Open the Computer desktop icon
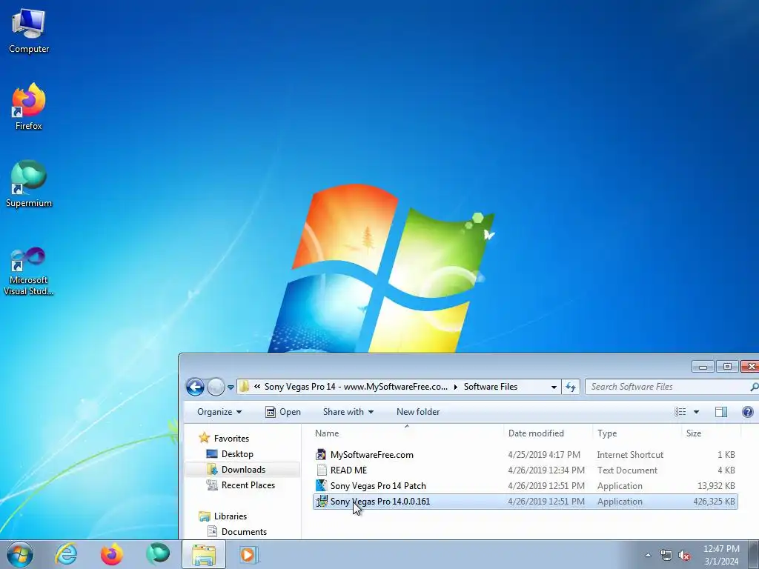Viewport: 759px width, 569px height. coord(29,31)
